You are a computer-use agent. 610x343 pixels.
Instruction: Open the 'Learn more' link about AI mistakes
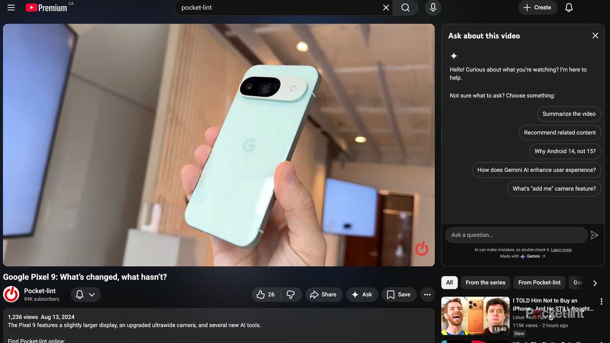pyautogui.click(x=561, y=250)
